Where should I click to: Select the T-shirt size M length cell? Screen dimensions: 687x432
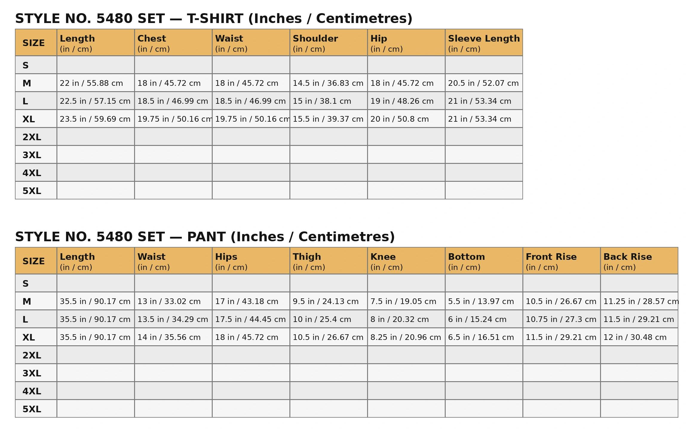click(x=95, y=83)
